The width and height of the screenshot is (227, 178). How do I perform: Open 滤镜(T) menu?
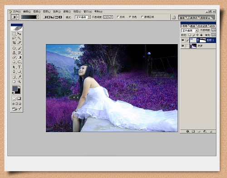coord(67,11)
